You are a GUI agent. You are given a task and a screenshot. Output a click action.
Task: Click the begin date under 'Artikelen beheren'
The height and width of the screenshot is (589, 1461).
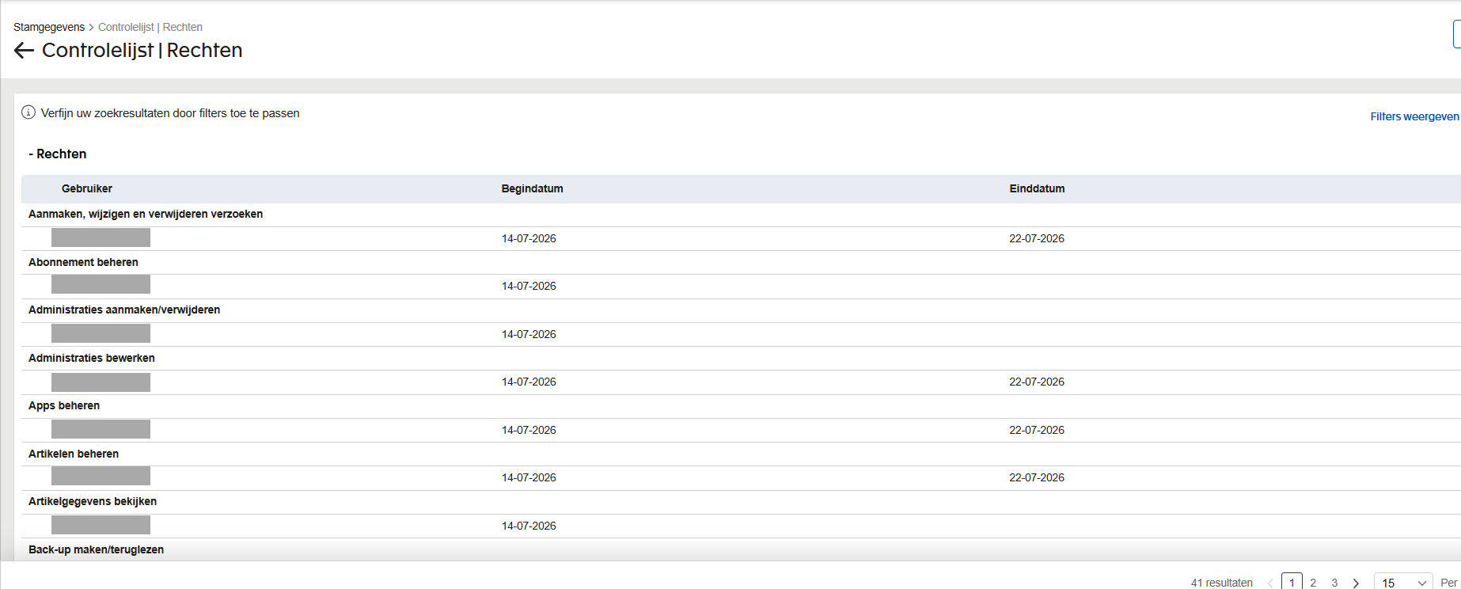(529, 477)
